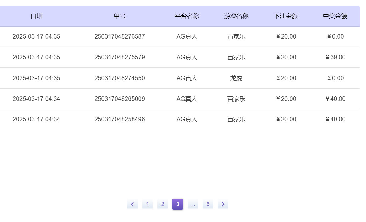Image resolution: width=366 pixels, height=222 pixels.
Task: Click the 游戏名称 column header
Action: click(x=236, y=16)
